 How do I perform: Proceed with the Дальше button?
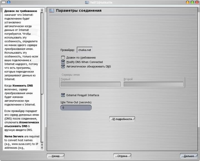189,156
